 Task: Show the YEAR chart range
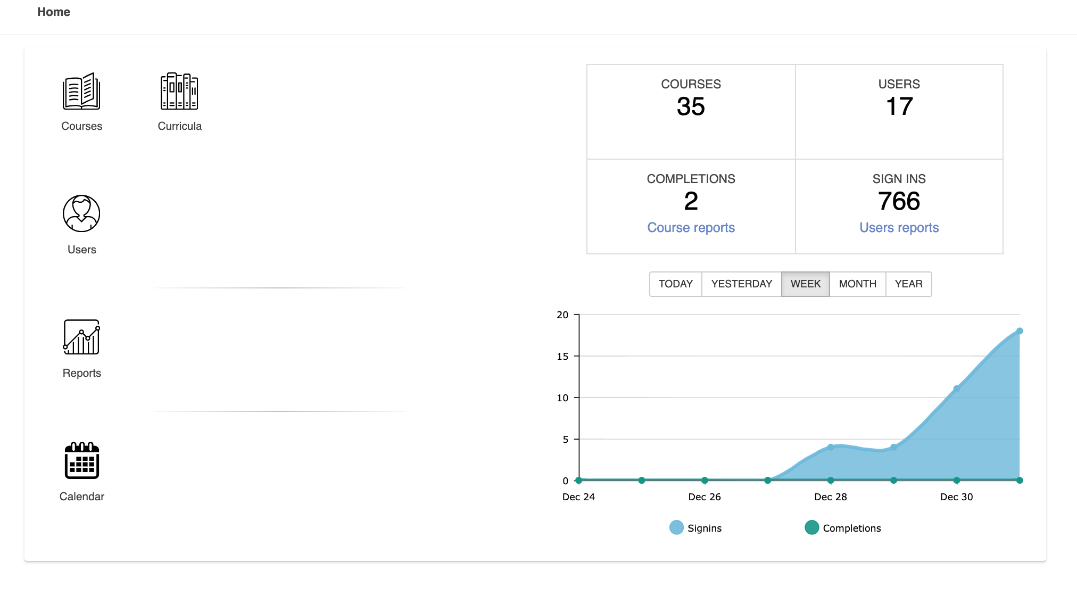click(x=908, y=284)
